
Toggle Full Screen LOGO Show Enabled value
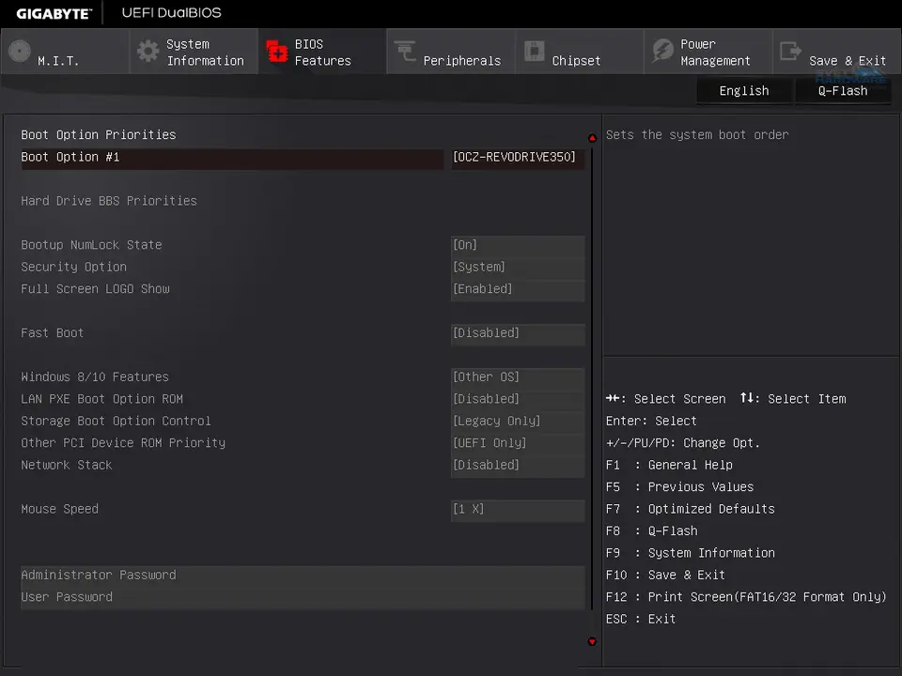(x=518, y=289)
